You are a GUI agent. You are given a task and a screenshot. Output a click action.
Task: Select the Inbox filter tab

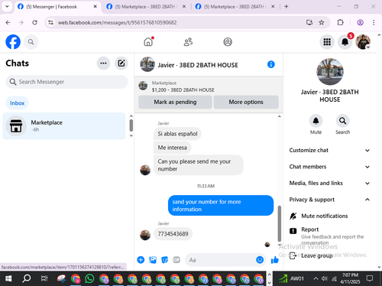pos(18,103)
